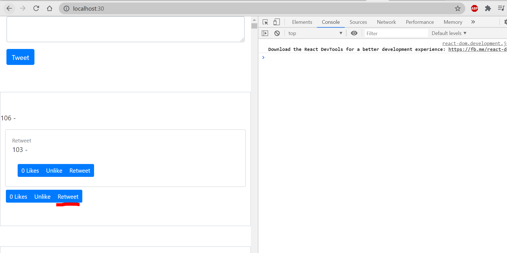Image resolution: width=507 pixels, height=253 pixels.
Task: Open the Default levels dropdown
Action: (x=449, y=33)
